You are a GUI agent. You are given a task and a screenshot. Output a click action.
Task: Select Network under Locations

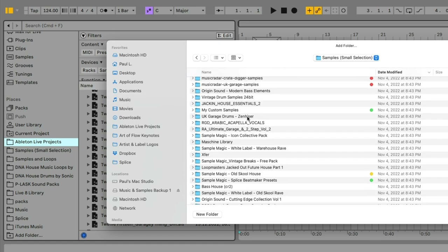point(127,208)
